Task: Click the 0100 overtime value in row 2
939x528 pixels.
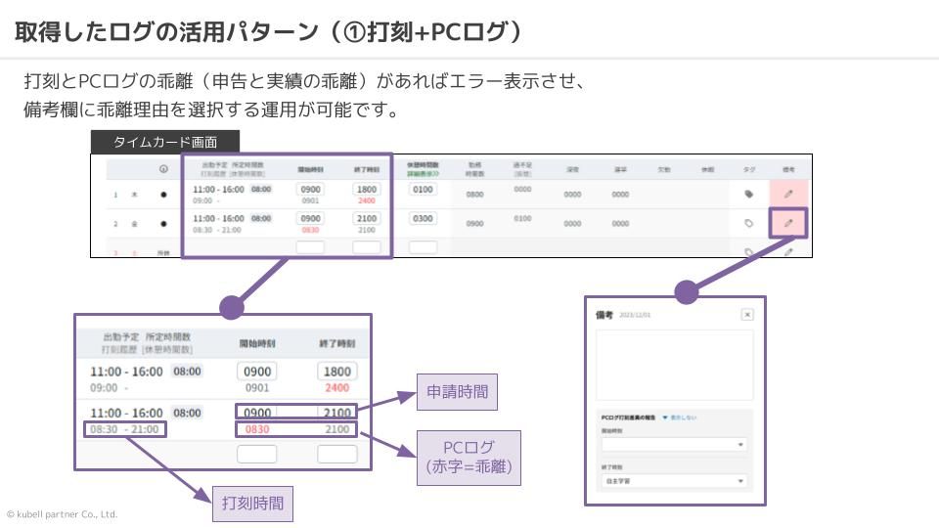Action: pyautogui.click(x=522, y=218)
